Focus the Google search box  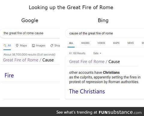point(30,33)
